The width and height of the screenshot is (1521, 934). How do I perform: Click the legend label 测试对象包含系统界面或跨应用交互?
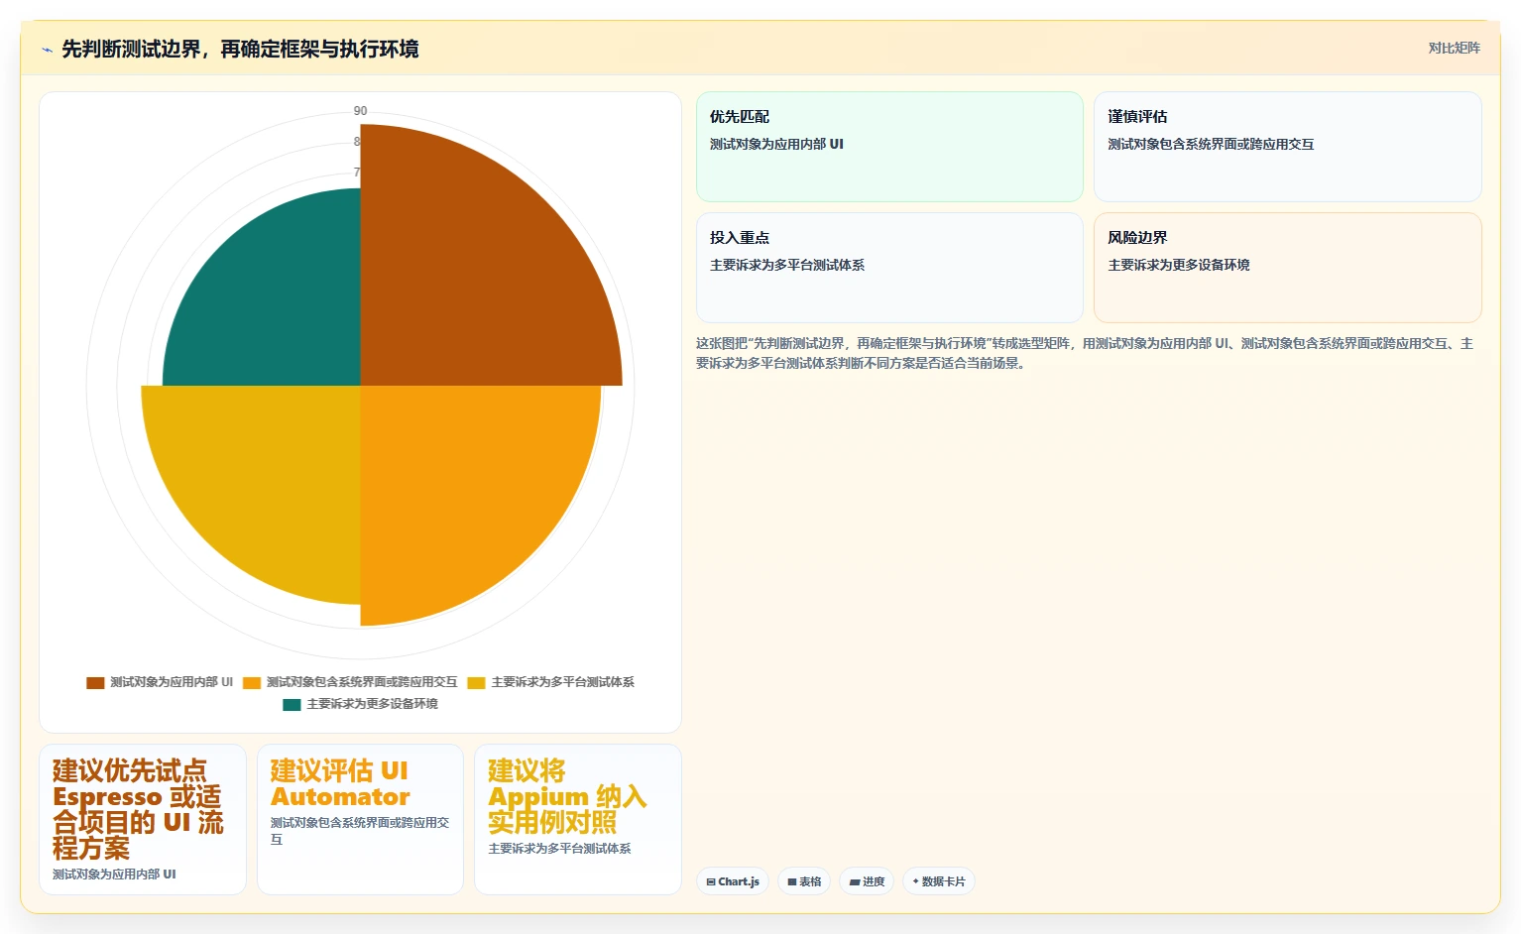[362, 682]
